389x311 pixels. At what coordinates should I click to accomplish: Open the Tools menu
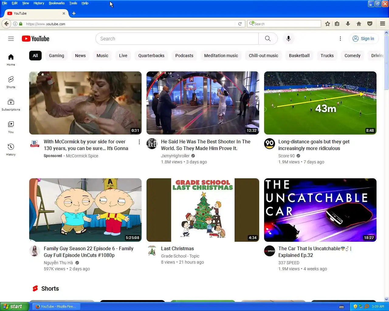[73, 3]
